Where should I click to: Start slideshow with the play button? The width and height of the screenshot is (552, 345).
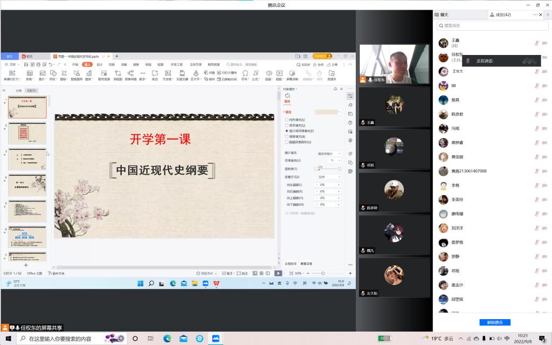[x=278, y=273]
